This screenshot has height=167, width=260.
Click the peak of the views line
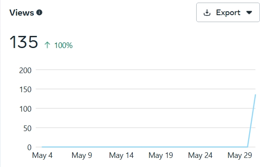pyautogui.click(x=255, y=95)
